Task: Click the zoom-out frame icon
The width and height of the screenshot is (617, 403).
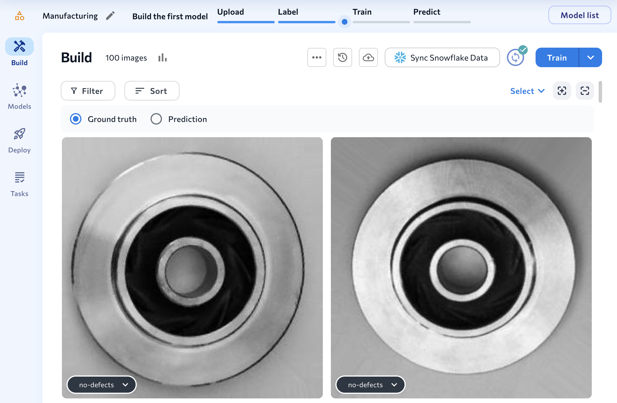Action: click(x=585, y=91)
